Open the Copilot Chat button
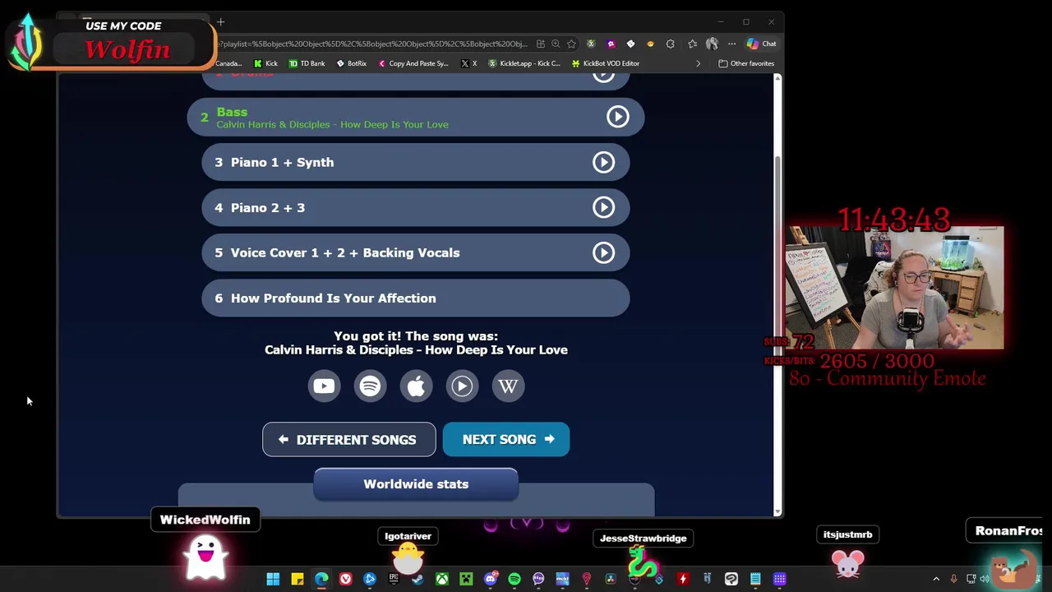Image resolution: width=1052 pixels, height=592 pixels. (x=761, y=44)
